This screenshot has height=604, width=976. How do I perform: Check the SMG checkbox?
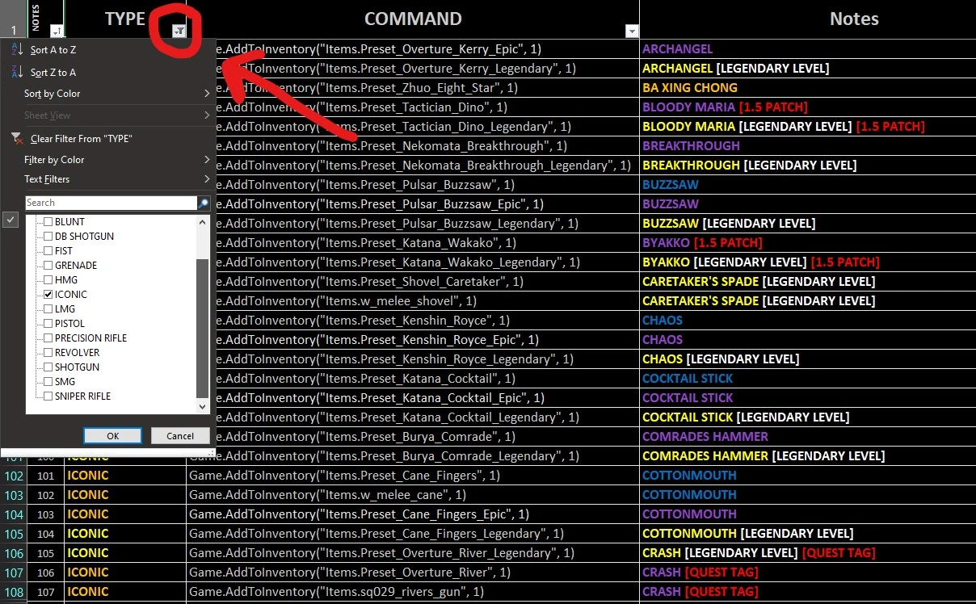[48, 382]
